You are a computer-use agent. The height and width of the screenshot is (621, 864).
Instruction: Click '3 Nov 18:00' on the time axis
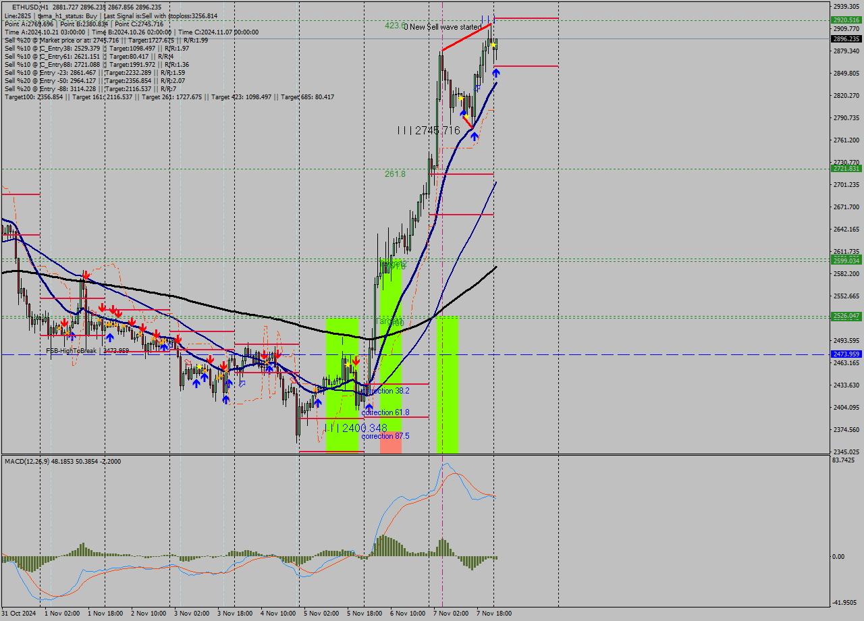235,614
